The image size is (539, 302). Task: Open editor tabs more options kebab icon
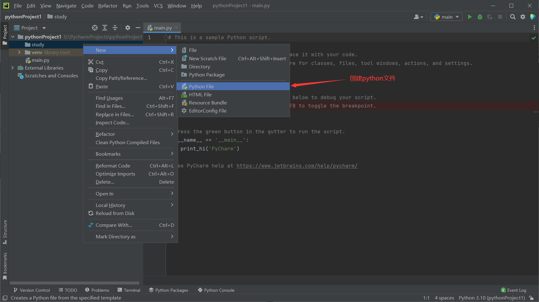tap(534, 28)
